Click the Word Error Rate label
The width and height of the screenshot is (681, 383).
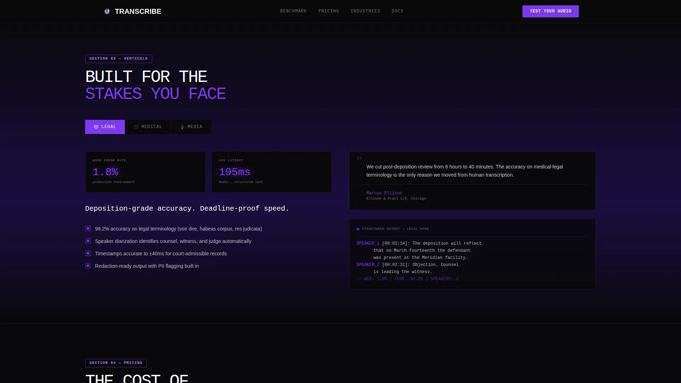(x=109, y=160)
